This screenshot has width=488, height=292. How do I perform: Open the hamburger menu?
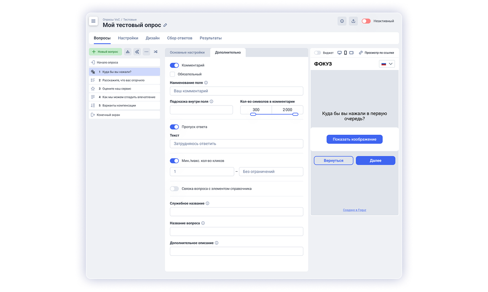point(94,22)
